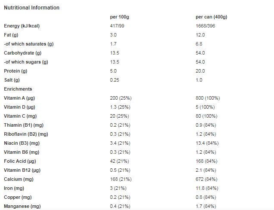
Task: Select the 'per 100g' column header
Action: 120,17
